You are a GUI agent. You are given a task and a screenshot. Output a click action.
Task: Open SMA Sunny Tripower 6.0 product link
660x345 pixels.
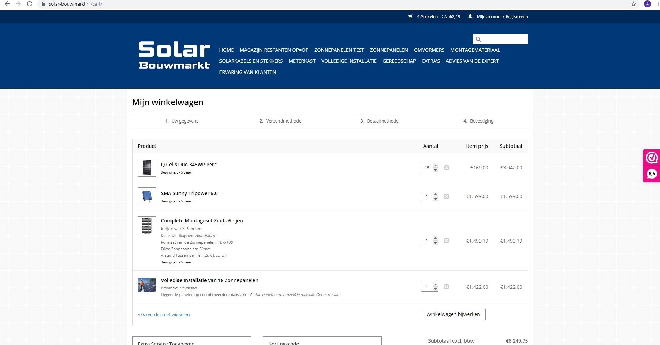point(189,193)
